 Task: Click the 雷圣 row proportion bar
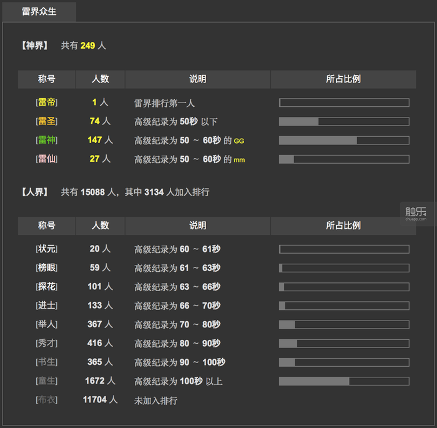[344, 121]
